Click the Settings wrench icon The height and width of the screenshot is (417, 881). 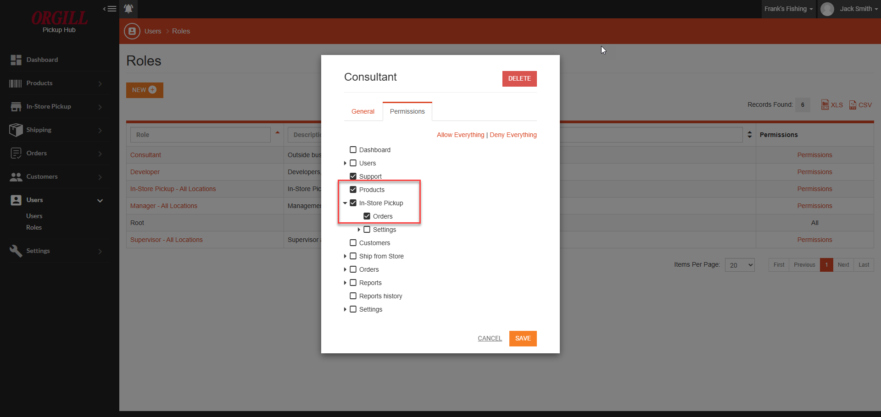(x=16, y=251)
